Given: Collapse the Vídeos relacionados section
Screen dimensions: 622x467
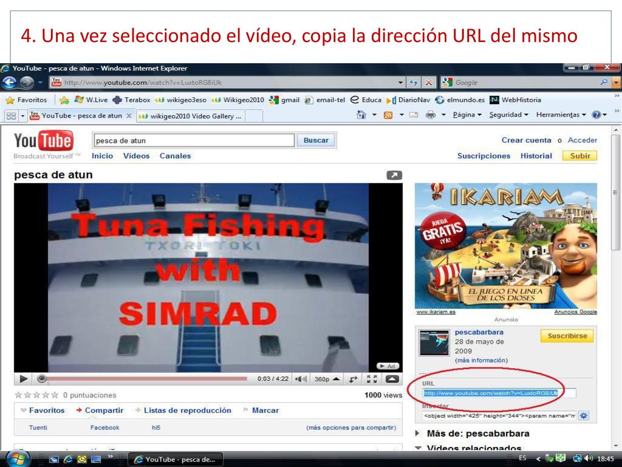Looking at the screenshot, I should click(x=418, y=448).
